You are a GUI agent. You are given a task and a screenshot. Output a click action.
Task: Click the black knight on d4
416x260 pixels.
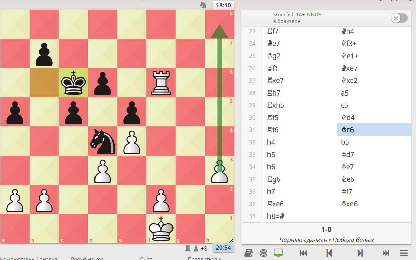(103, 141)
